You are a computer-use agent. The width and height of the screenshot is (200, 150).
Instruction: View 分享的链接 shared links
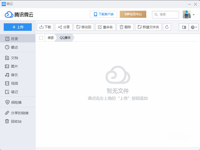coord(18,113)
